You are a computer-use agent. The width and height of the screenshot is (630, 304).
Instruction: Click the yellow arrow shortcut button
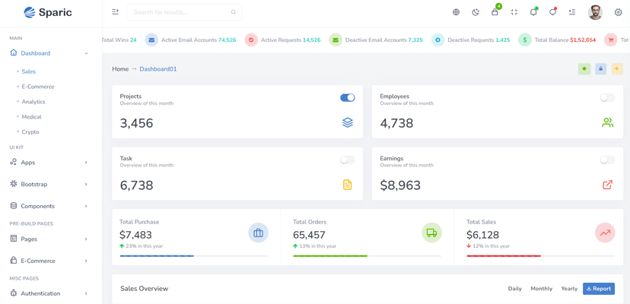click(x=617, y=69)
